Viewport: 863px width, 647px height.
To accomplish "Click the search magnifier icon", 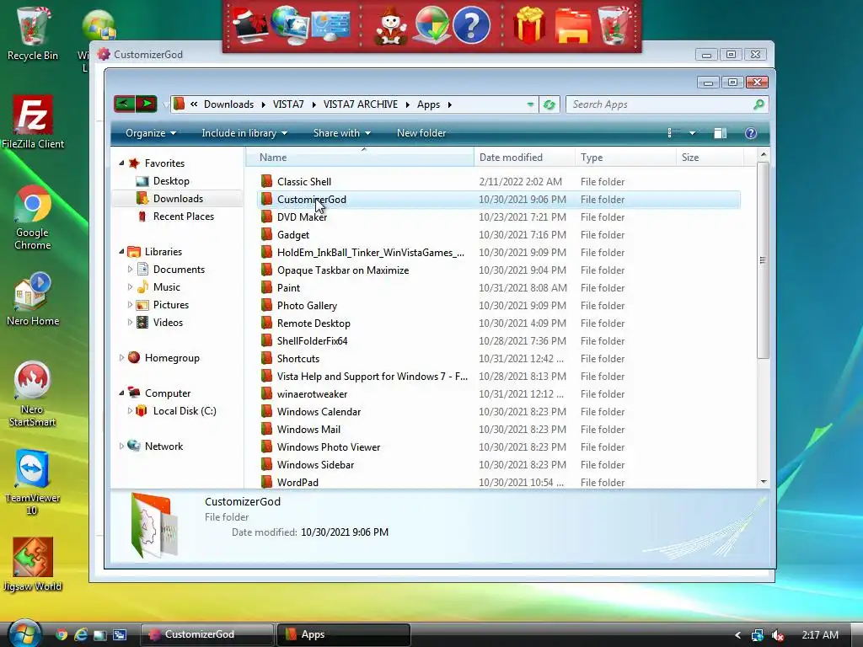I will (758, 104).
